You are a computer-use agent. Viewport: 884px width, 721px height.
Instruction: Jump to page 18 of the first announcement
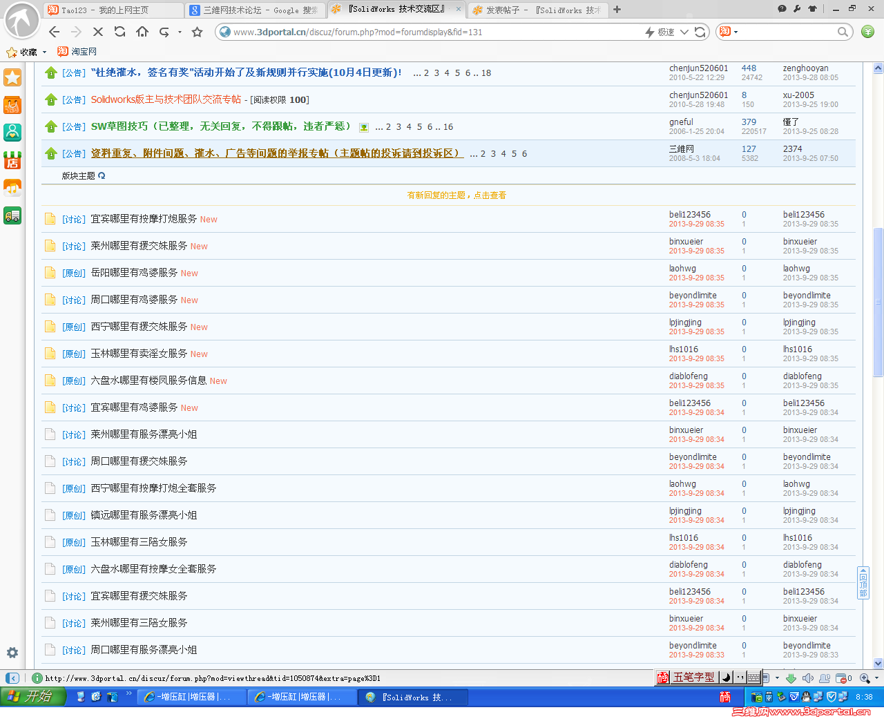(x=486, y=73)
